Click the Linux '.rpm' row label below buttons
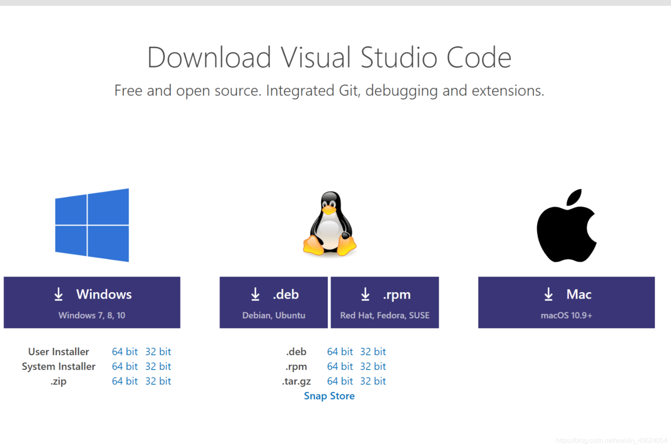Image resolution: width=671 pixels, height=448 pixels. pyautogui.click(x=296, y=367)
